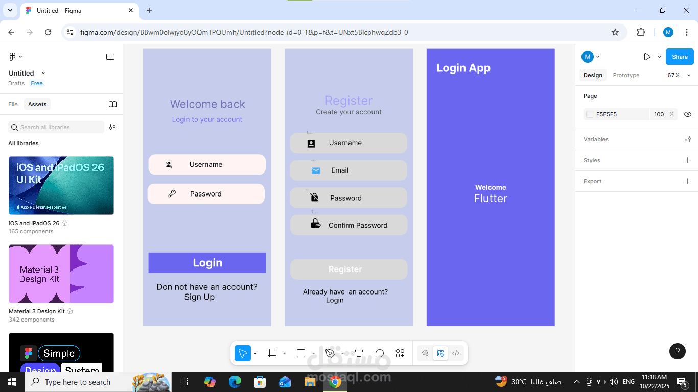Add an export setting with plus
The height and width of the screenshot is (392, 698).
pos(688,181)
